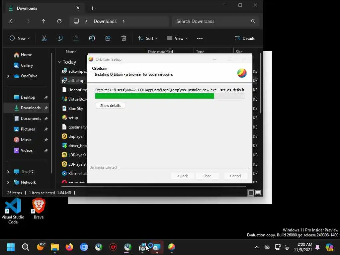
Task: Click the Date modified column header
Action: coord(160,52)
